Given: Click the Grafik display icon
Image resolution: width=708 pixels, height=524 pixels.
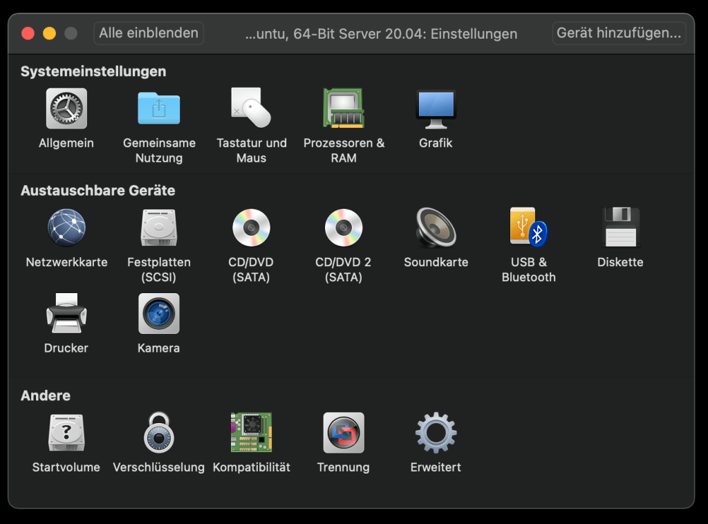Looking at the screenshot, I should point(436,109).
